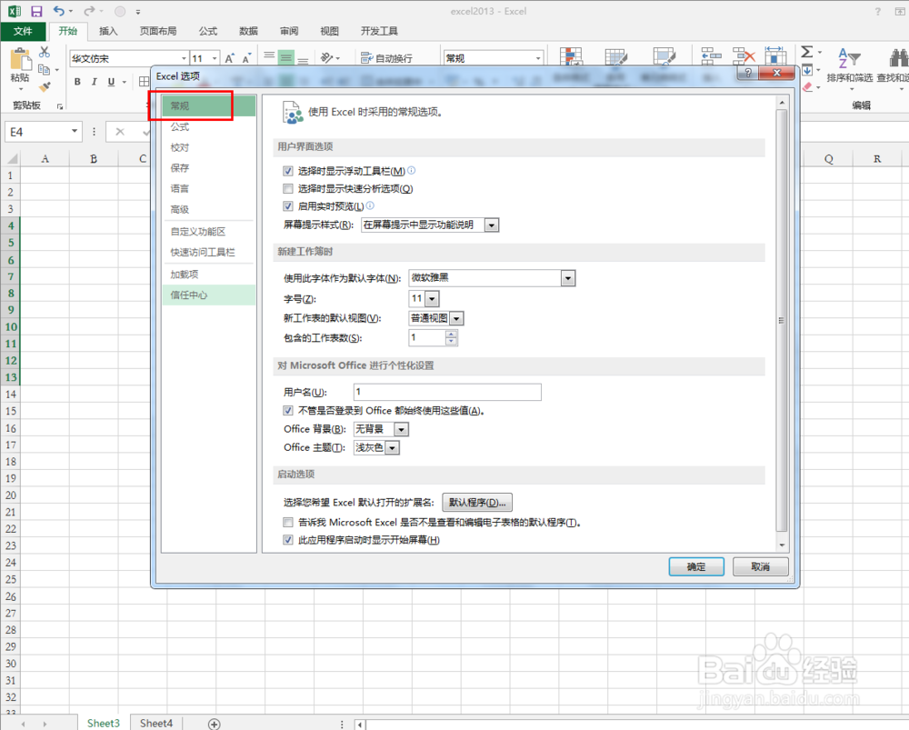The width and height of the screenshot is (909, 730).
Task: Click the Redo arrow icon
Action: tap(89, 11)
